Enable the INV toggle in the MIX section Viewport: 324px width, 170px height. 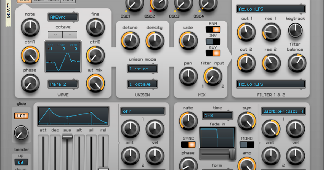[x=213, y=41]
